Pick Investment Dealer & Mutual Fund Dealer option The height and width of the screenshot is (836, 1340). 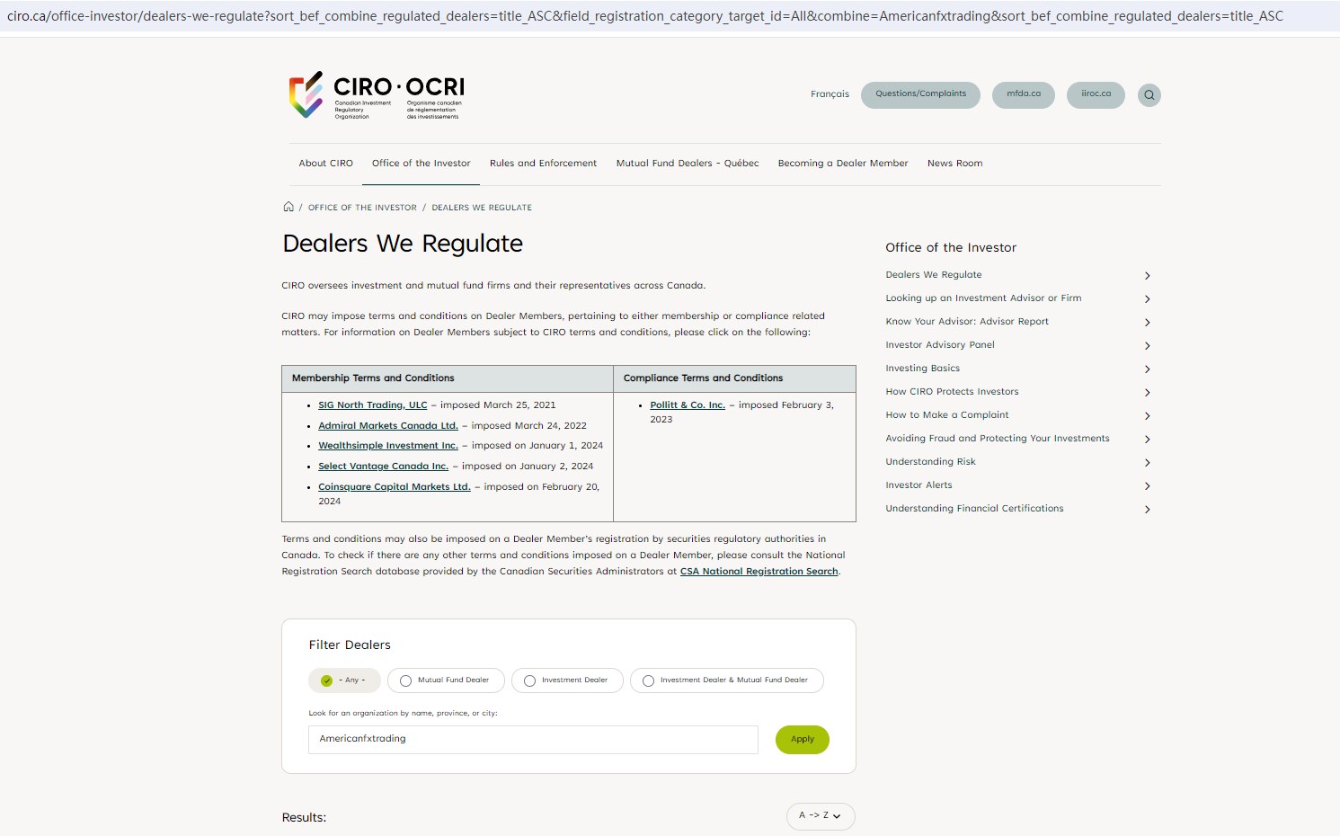726,680
